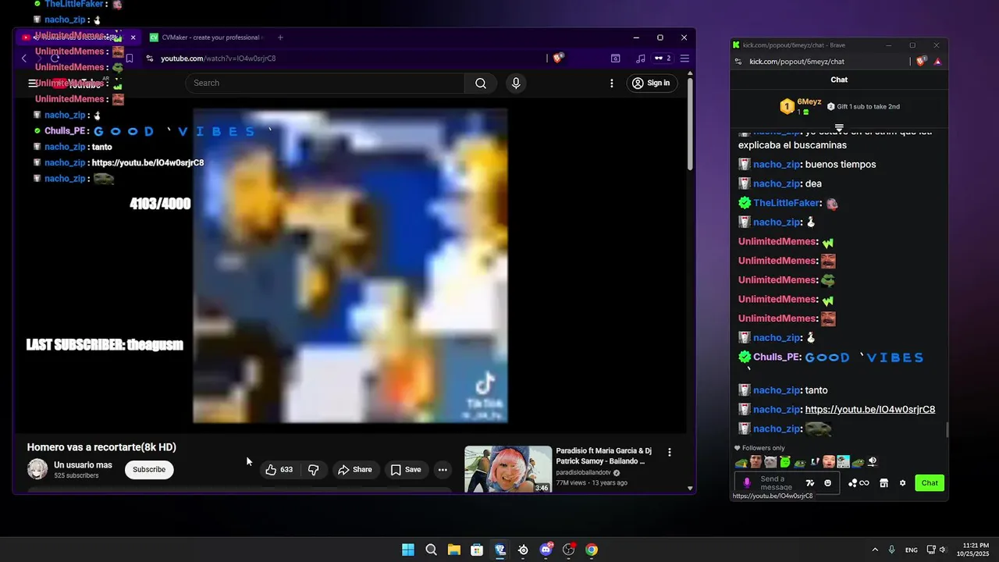Reload the YouTube page
This screenshot has height=562, width=999.
[x=55, y=59]
